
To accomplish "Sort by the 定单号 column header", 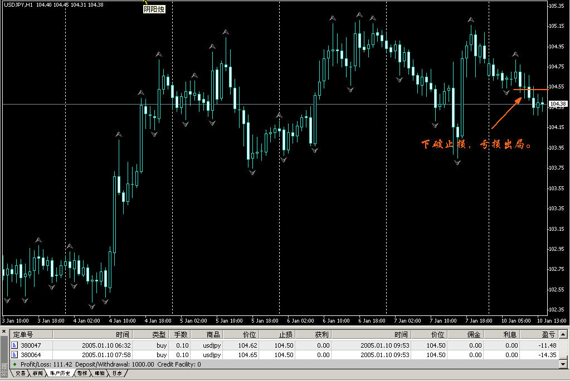I will (31, 334).
